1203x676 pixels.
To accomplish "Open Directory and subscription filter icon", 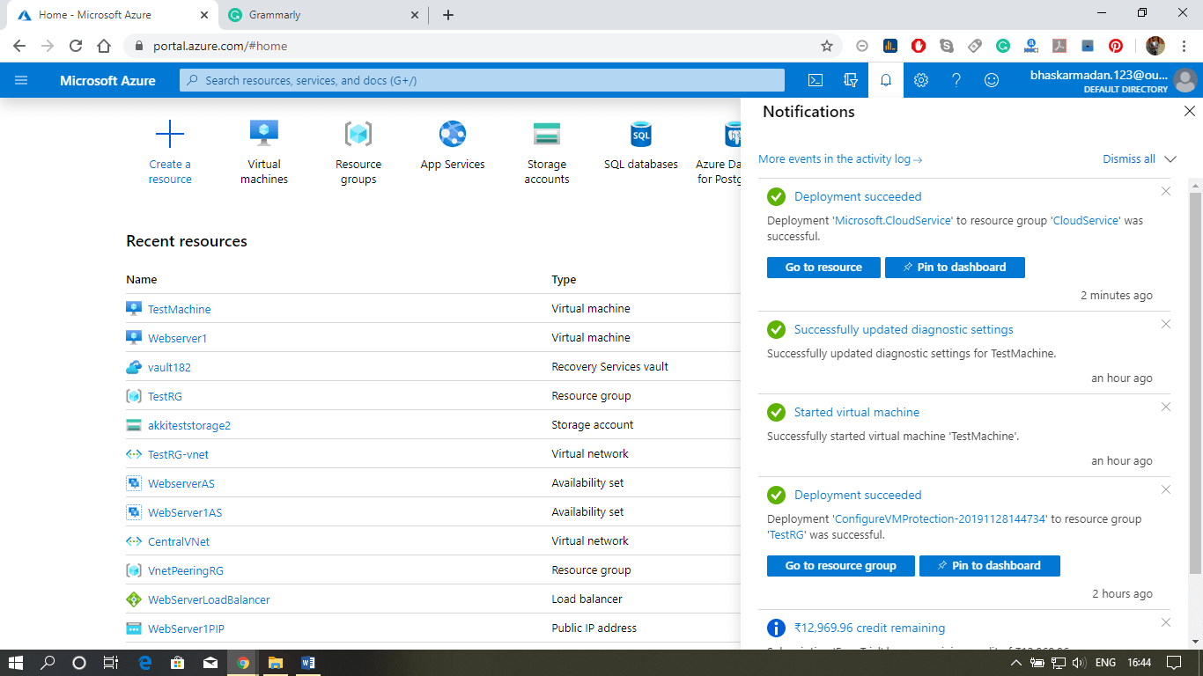I will pyautogui.click(x=851, y=80).
